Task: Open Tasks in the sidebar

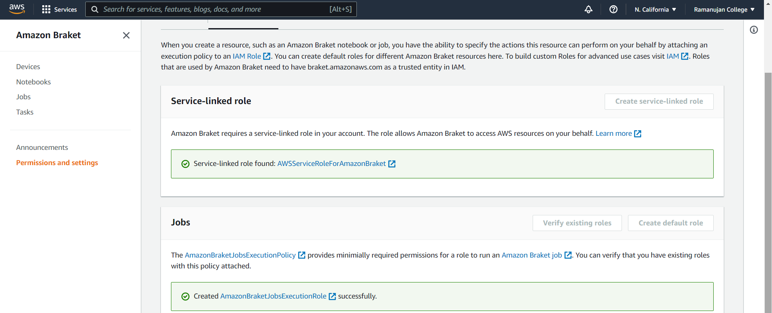Action: [x=25, y=112]
